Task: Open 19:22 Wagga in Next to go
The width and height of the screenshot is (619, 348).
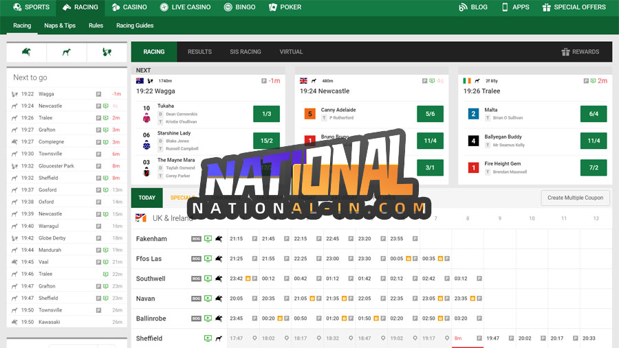Action: (x=67, y=94)
